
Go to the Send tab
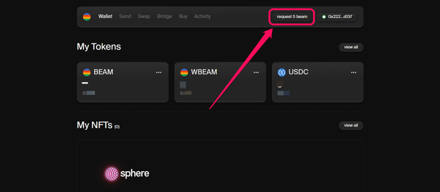click(x=125, y=16)
